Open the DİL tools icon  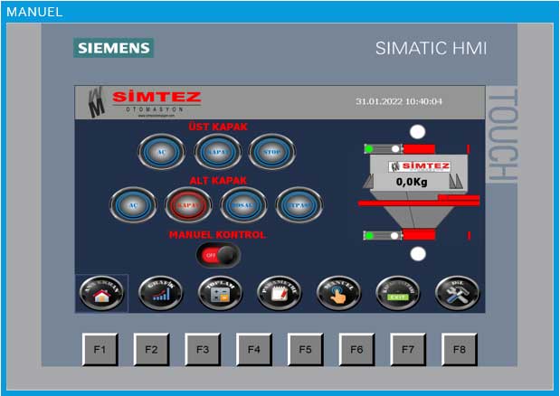(457, 293)
